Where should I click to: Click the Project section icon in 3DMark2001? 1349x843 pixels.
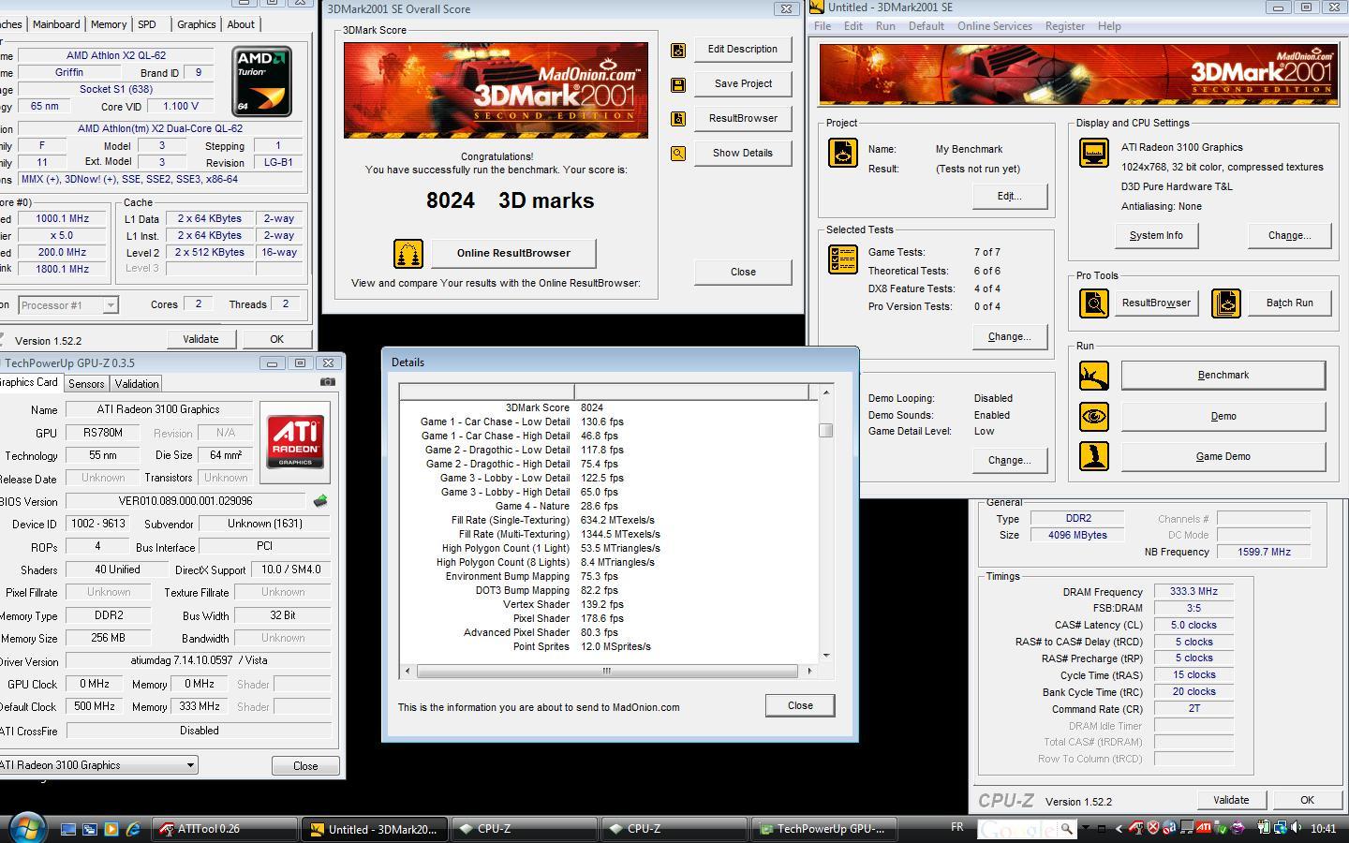[x=843, y=153]
